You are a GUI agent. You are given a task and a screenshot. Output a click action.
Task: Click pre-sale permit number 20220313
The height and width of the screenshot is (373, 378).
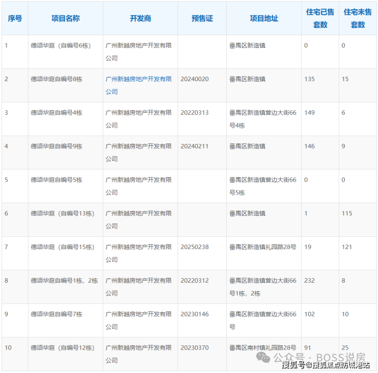(195, 113)
